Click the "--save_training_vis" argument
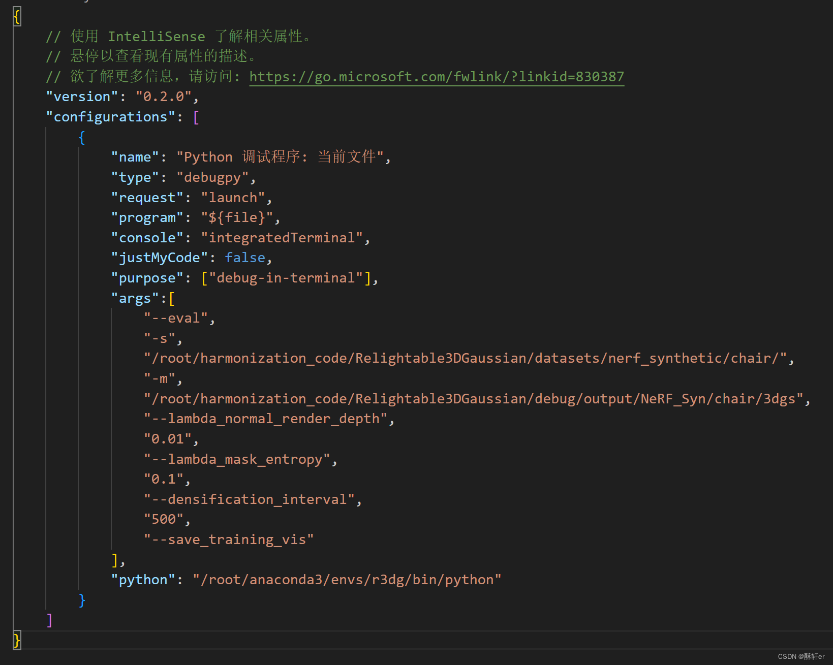The width and height of the screenshot is (833, 665). tap(229, 540)
